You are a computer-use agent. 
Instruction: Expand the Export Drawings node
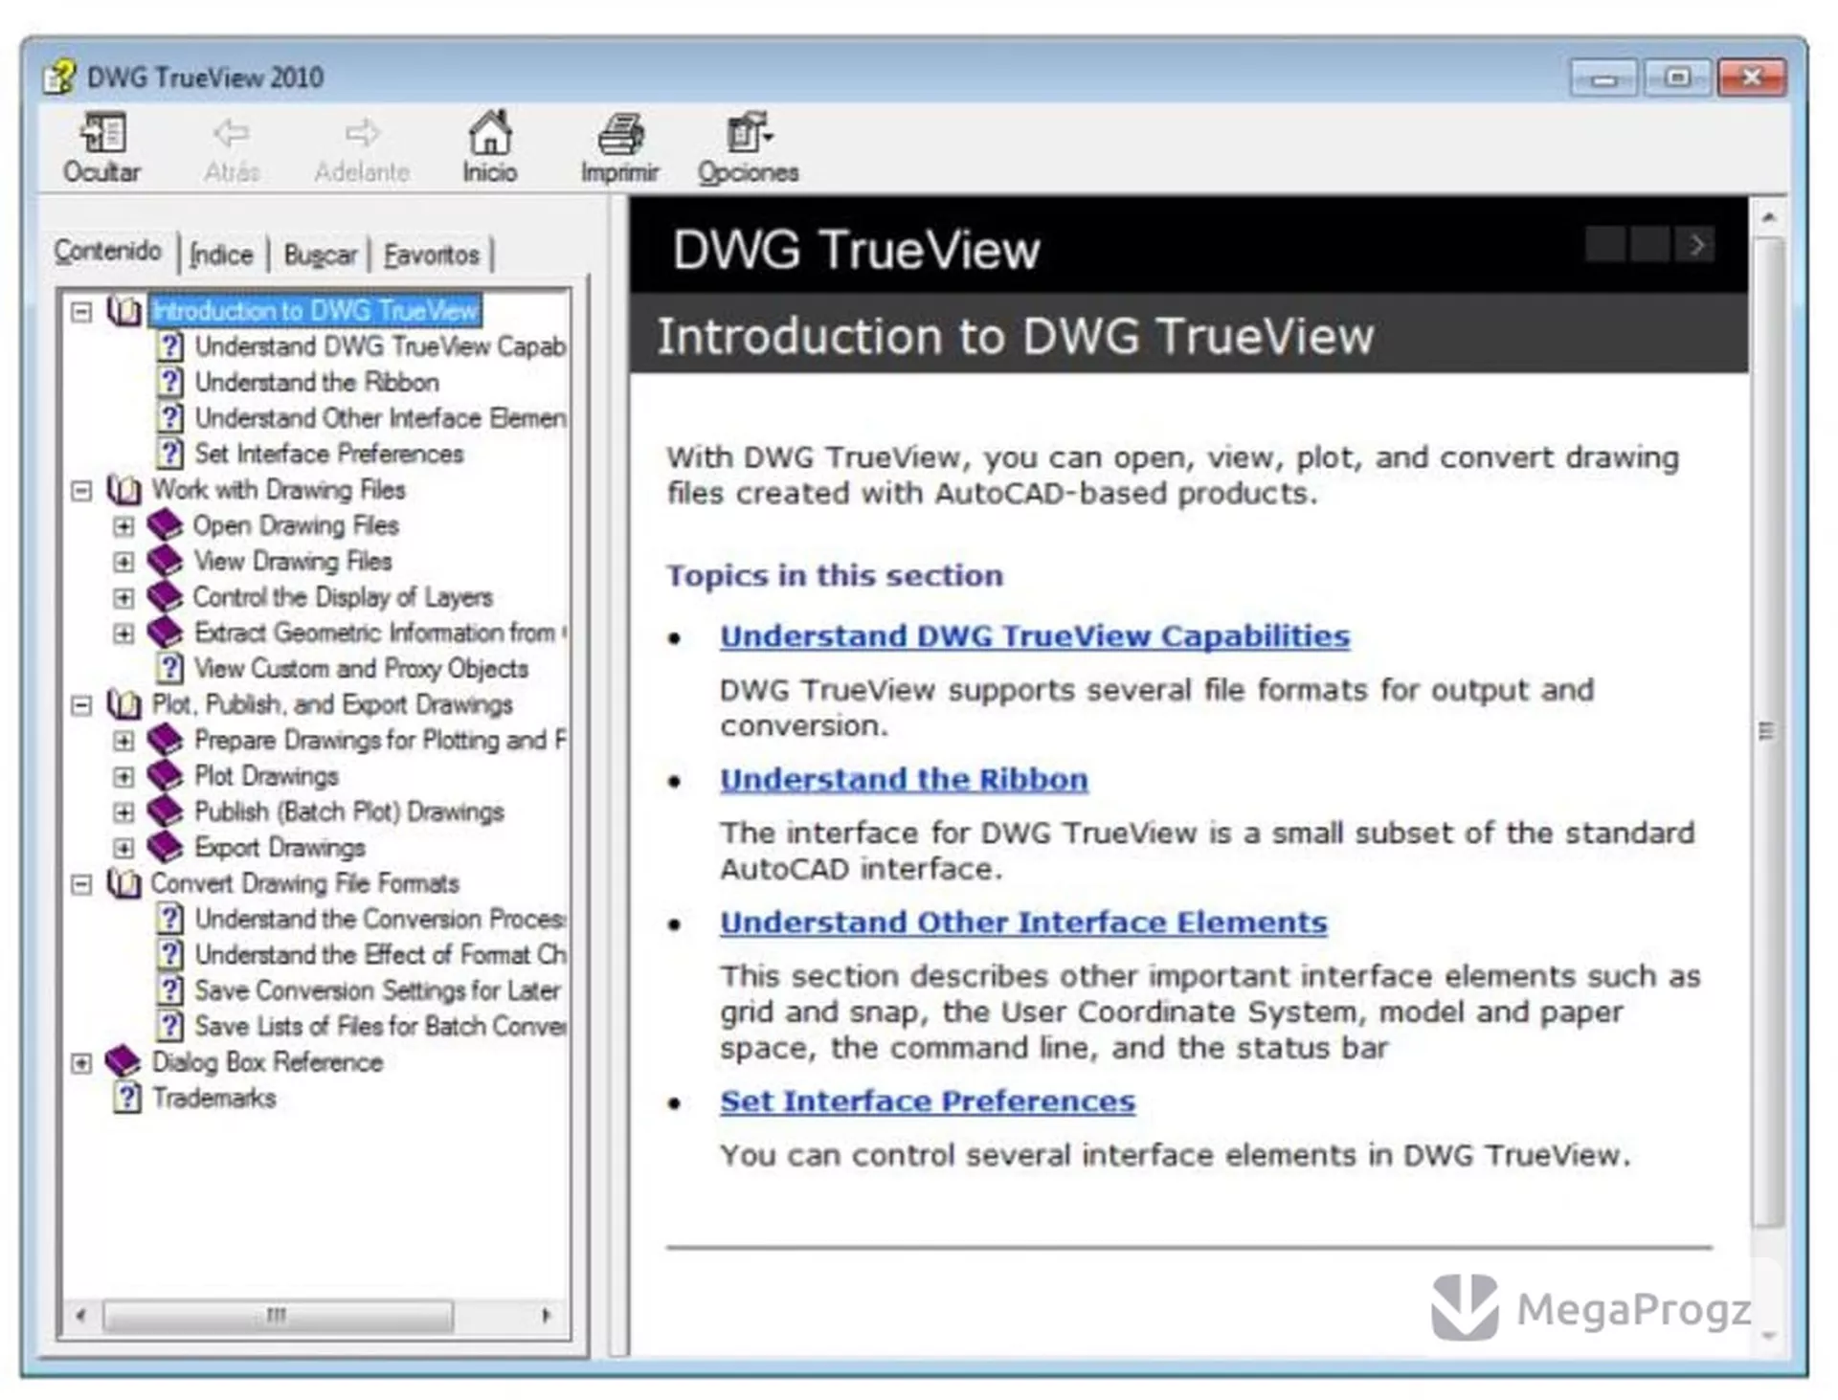[123, 849]
